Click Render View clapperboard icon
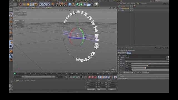Screen dimensions: 178x100 57,4
